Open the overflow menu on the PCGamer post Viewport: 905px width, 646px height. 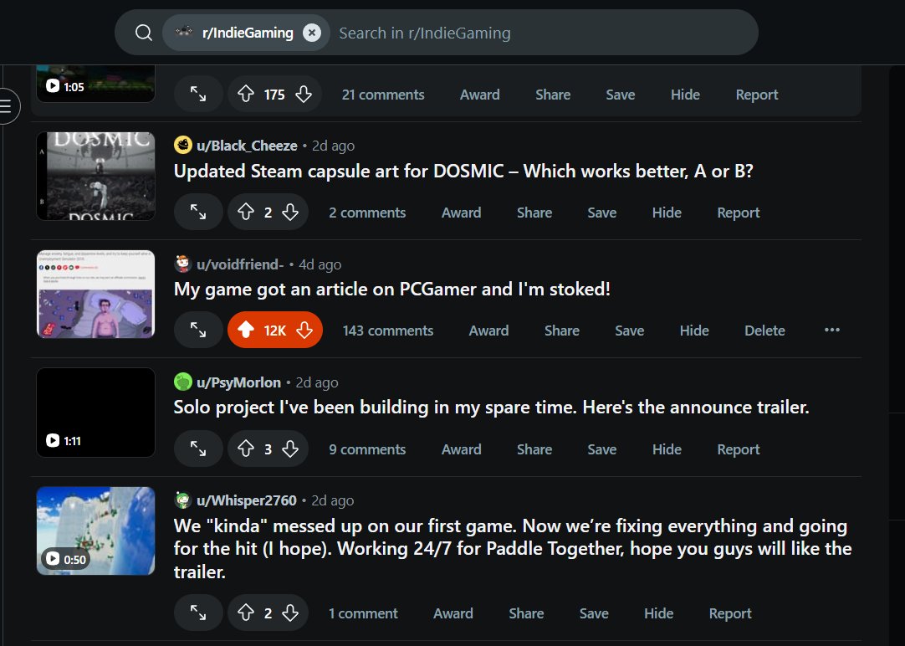[x=832, y=330]
